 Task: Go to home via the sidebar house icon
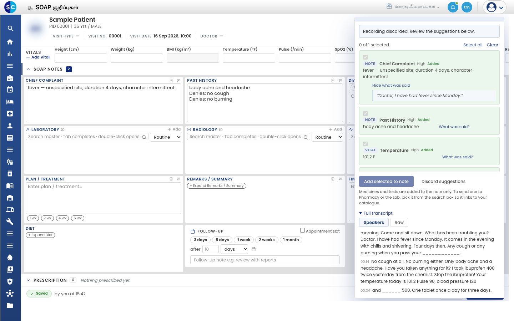(x=10, y=42)
